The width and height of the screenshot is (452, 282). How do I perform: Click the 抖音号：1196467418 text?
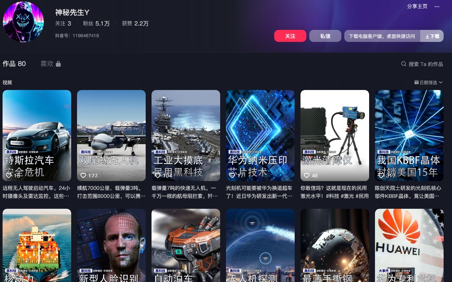(77, 36)
